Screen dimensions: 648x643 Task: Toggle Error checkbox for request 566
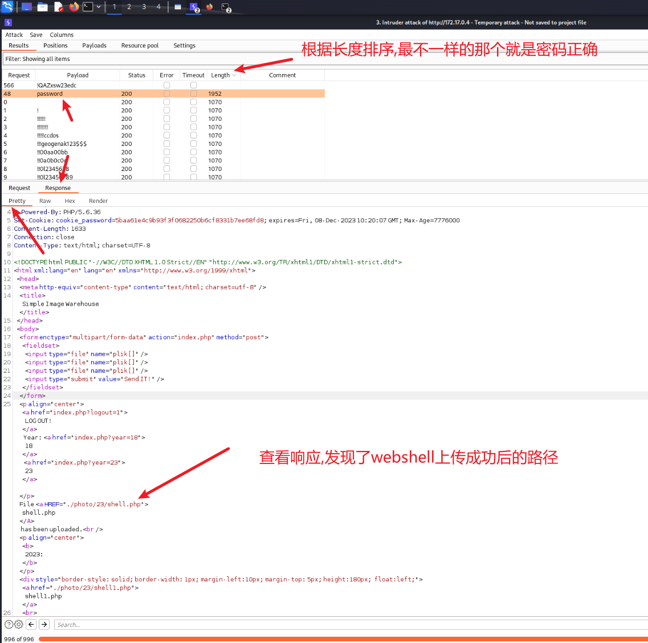tap(166, 85)
